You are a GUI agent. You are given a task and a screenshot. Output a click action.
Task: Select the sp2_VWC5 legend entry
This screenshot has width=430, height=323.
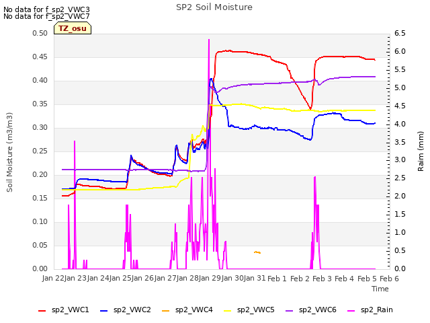[249, 310]
